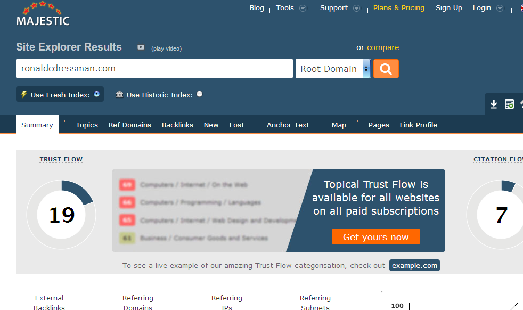Click the CITATION FLOW heading

[499, 159]
